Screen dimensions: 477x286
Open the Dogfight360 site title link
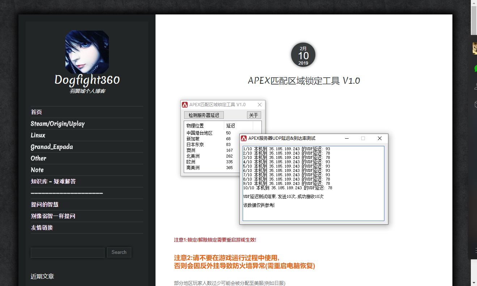click(x=87, y=80)
